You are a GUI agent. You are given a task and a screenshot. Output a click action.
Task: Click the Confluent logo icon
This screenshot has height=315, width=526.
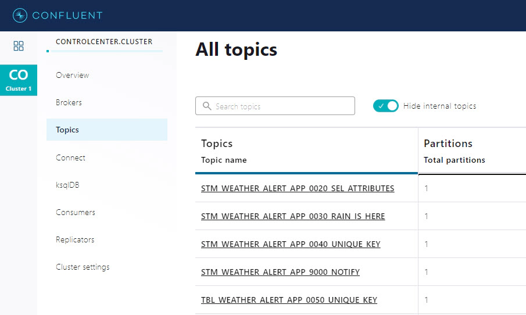(20, 15)
